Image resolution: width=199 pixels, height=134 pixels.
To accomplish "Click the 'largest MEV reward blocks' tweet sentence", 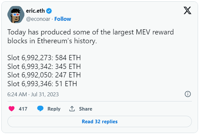I will pos(90,36).
